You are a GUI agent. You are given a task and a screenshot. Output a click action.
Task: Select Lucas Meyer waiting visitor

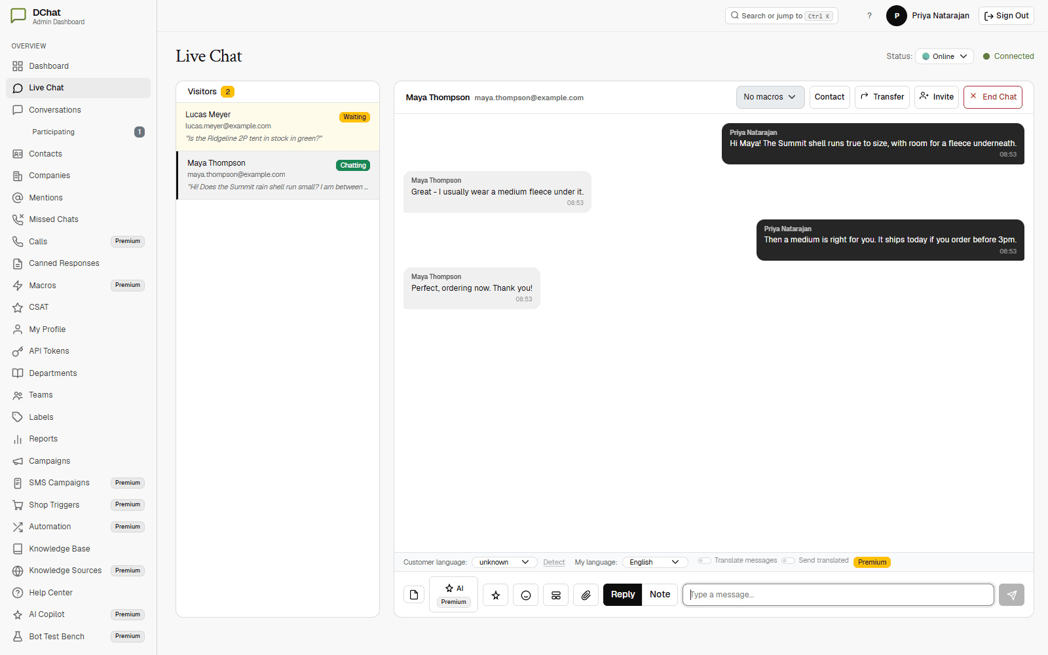[278, 126]
